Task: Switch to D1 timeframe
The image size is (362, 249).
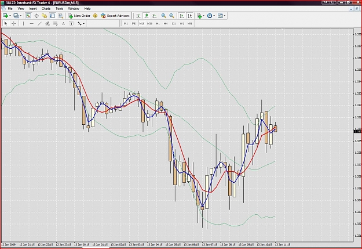Action: 174,23
